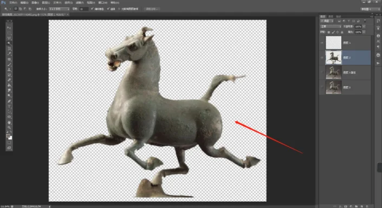Swap foreground and background colors
382x208 pixels.
[x=11, y=132]
